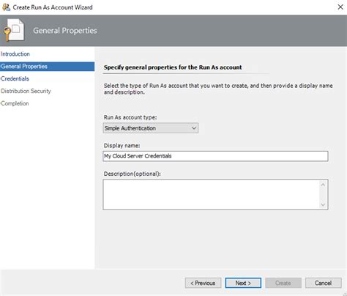The image size is (347, 296).
Task: Click the General Properties header title
Action: [65, 31]
